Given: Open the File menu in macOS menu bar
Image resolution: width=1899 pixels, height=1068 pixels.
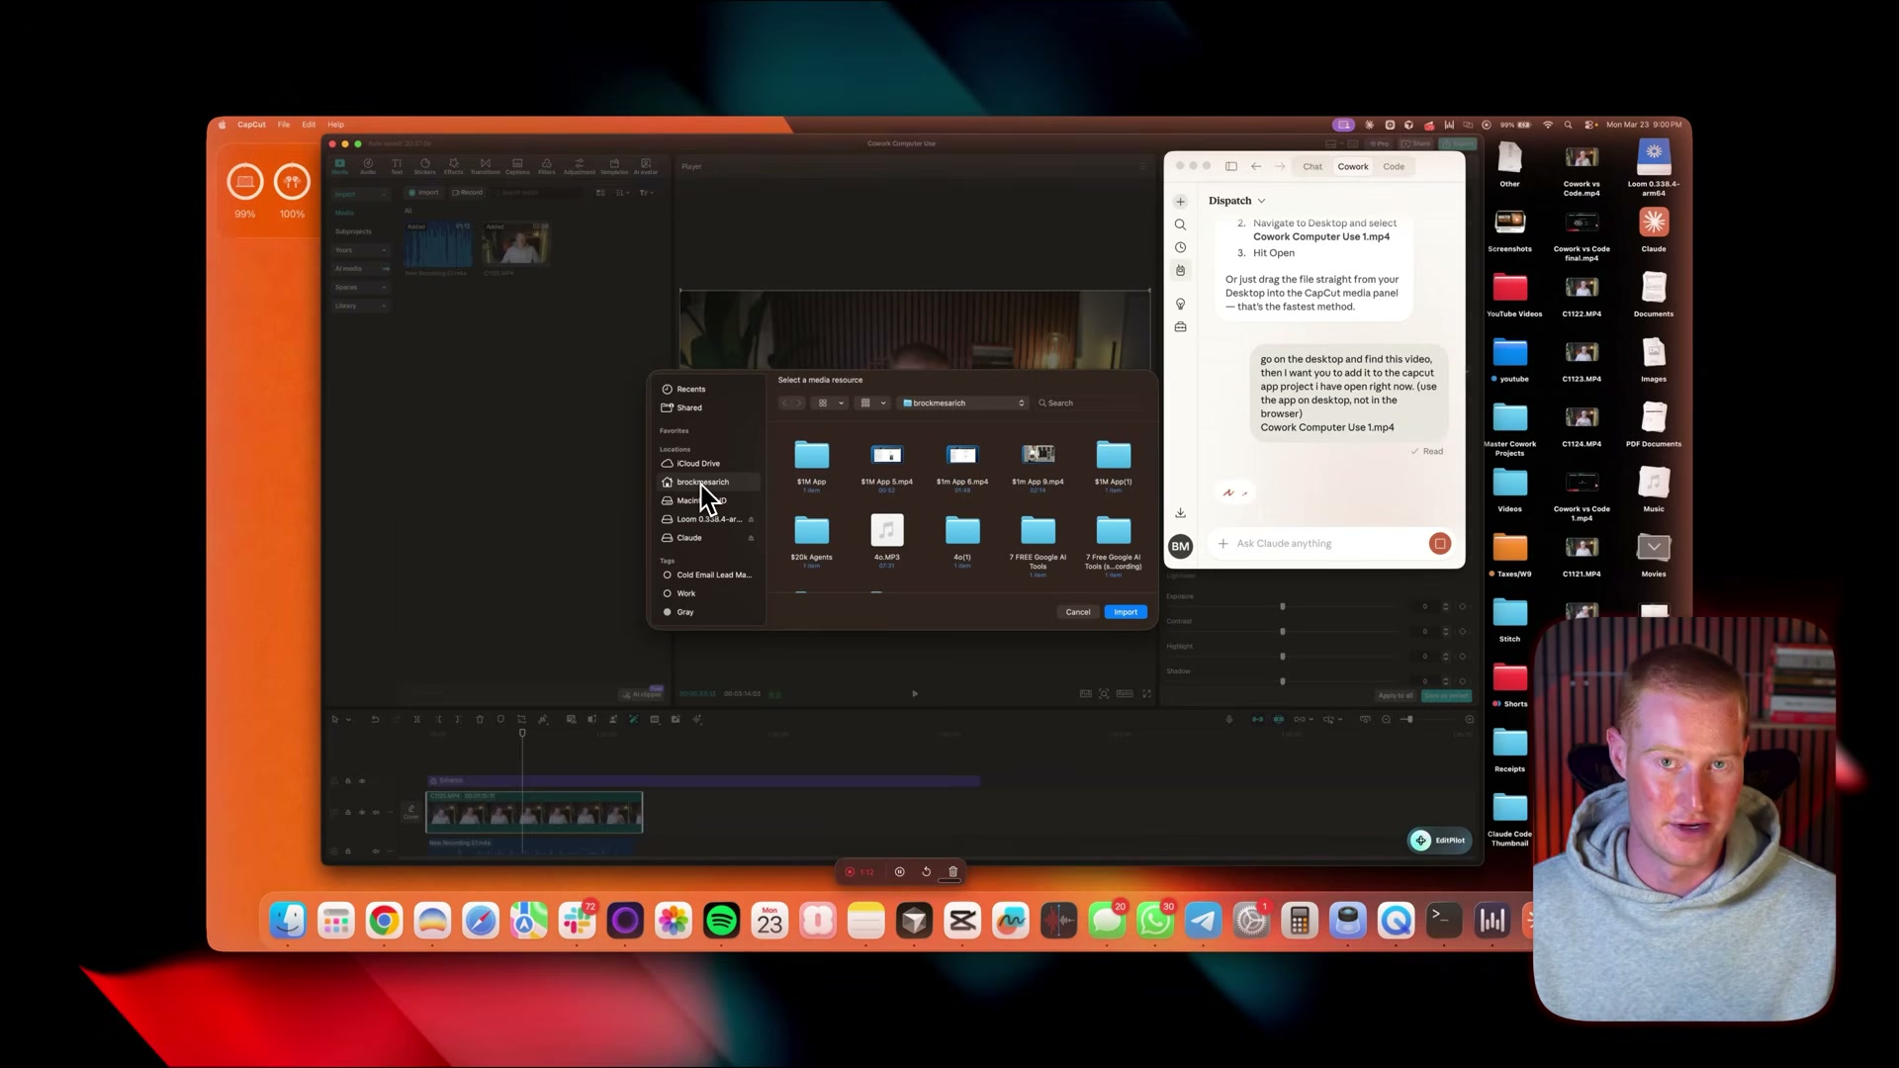Looking at the screenshot, I should pyautogui.click(x=284, y=125).
